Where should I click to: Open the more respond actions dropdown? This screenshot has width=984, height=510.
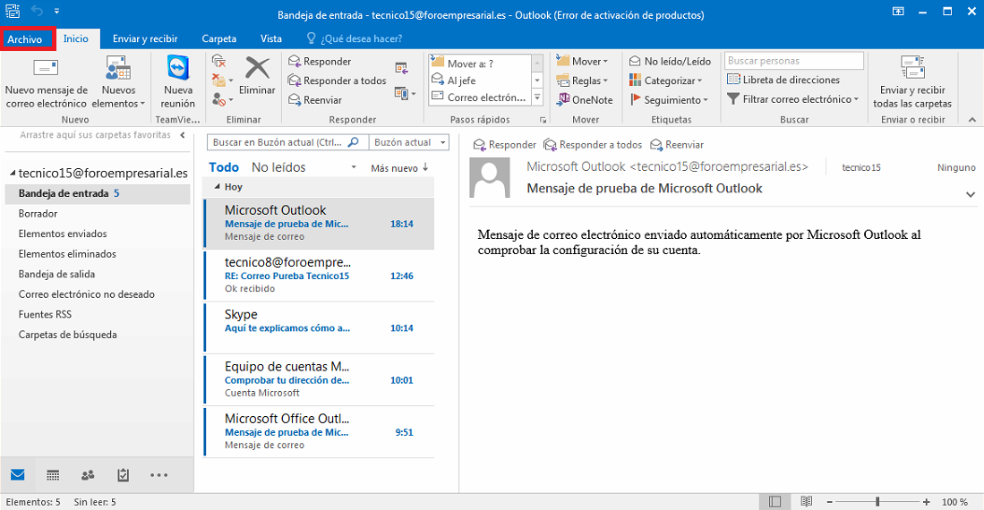(406, 93)
